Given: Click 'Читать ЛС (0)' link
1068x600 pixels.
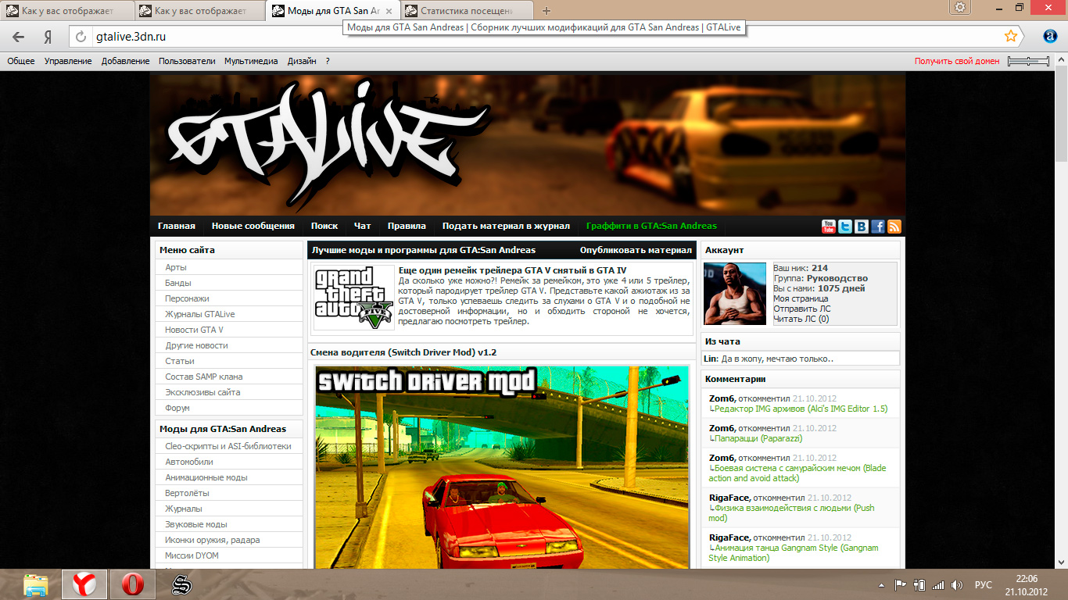Looking at the screenshot, I should (x=801, y=319).
